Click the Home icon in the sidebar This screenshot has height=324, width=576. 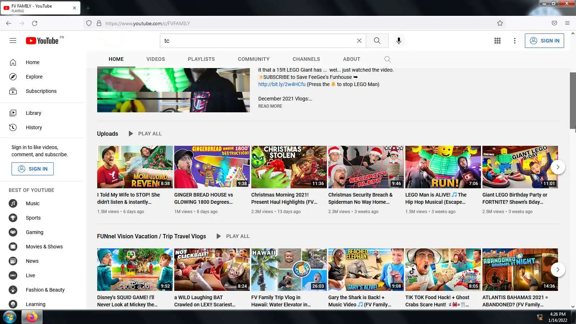pos(13,62)
